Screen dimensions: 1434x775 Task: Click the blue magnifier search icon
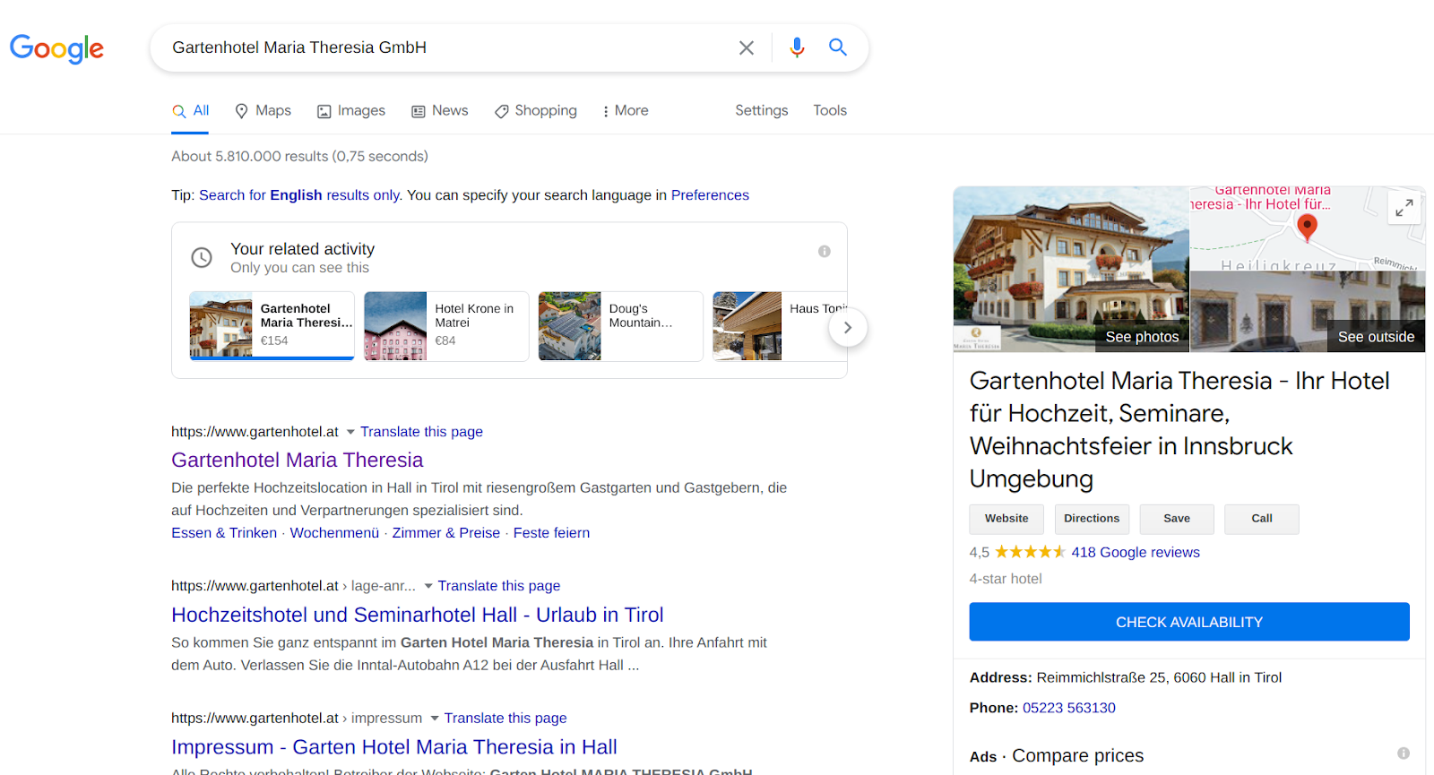pyautogui.click(x=838, y=47)
